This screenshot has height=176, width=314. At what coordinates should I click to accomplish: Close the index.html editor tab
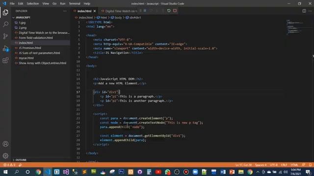pyautogui.click(x=95, y=11)
